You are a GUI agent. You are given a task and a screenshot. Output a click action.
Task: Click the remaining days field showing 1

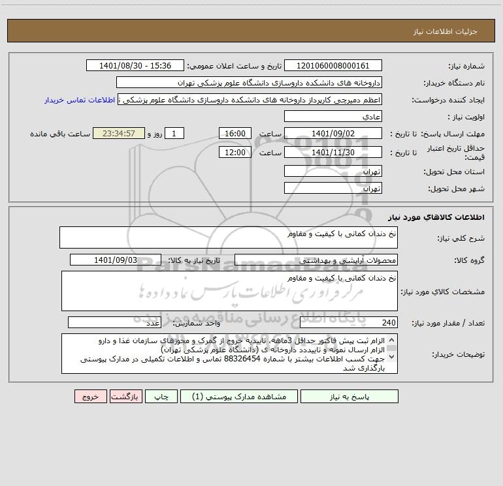(174, 133)
